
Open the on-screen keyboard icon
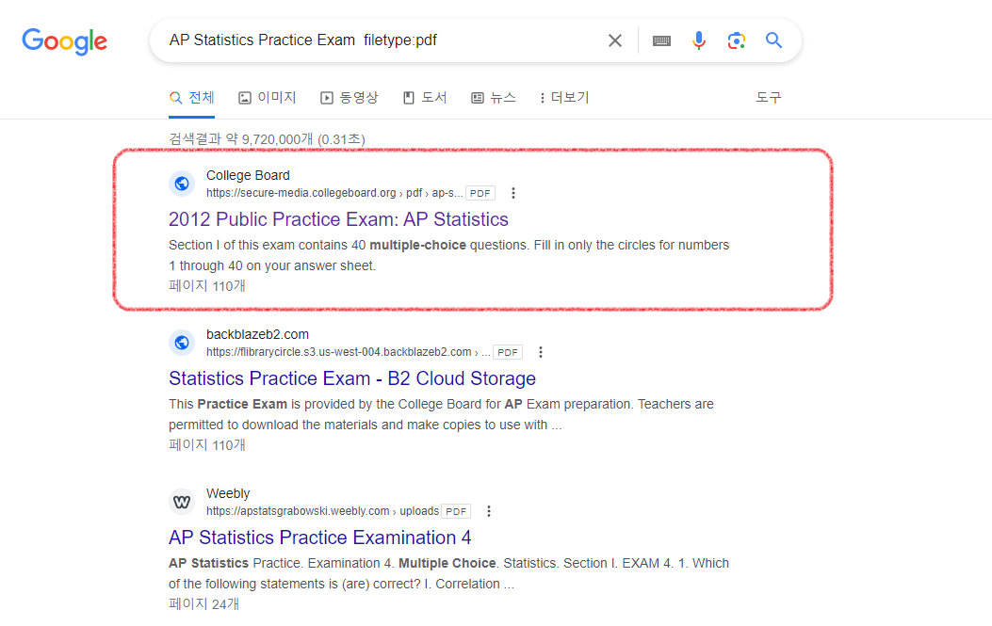(661, 40)
